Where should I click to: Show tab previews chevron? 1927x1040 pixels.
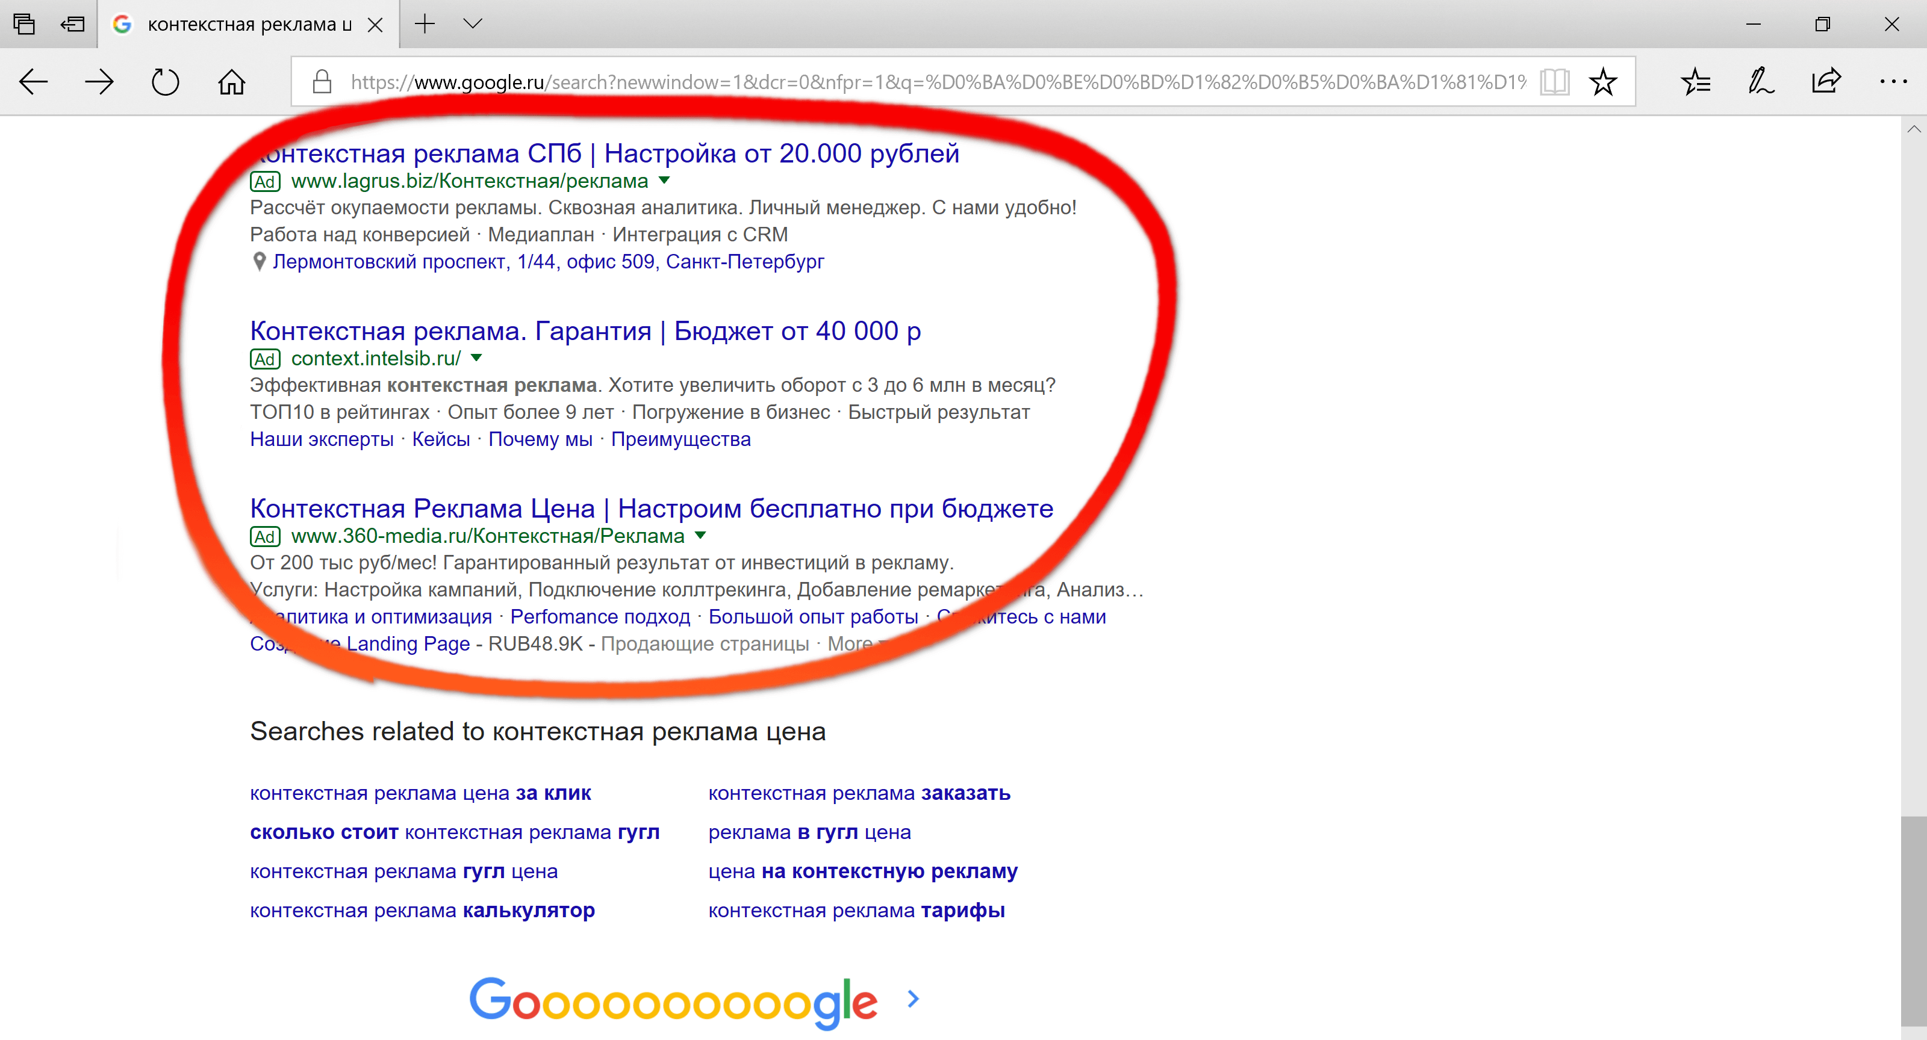coord(472,24)
